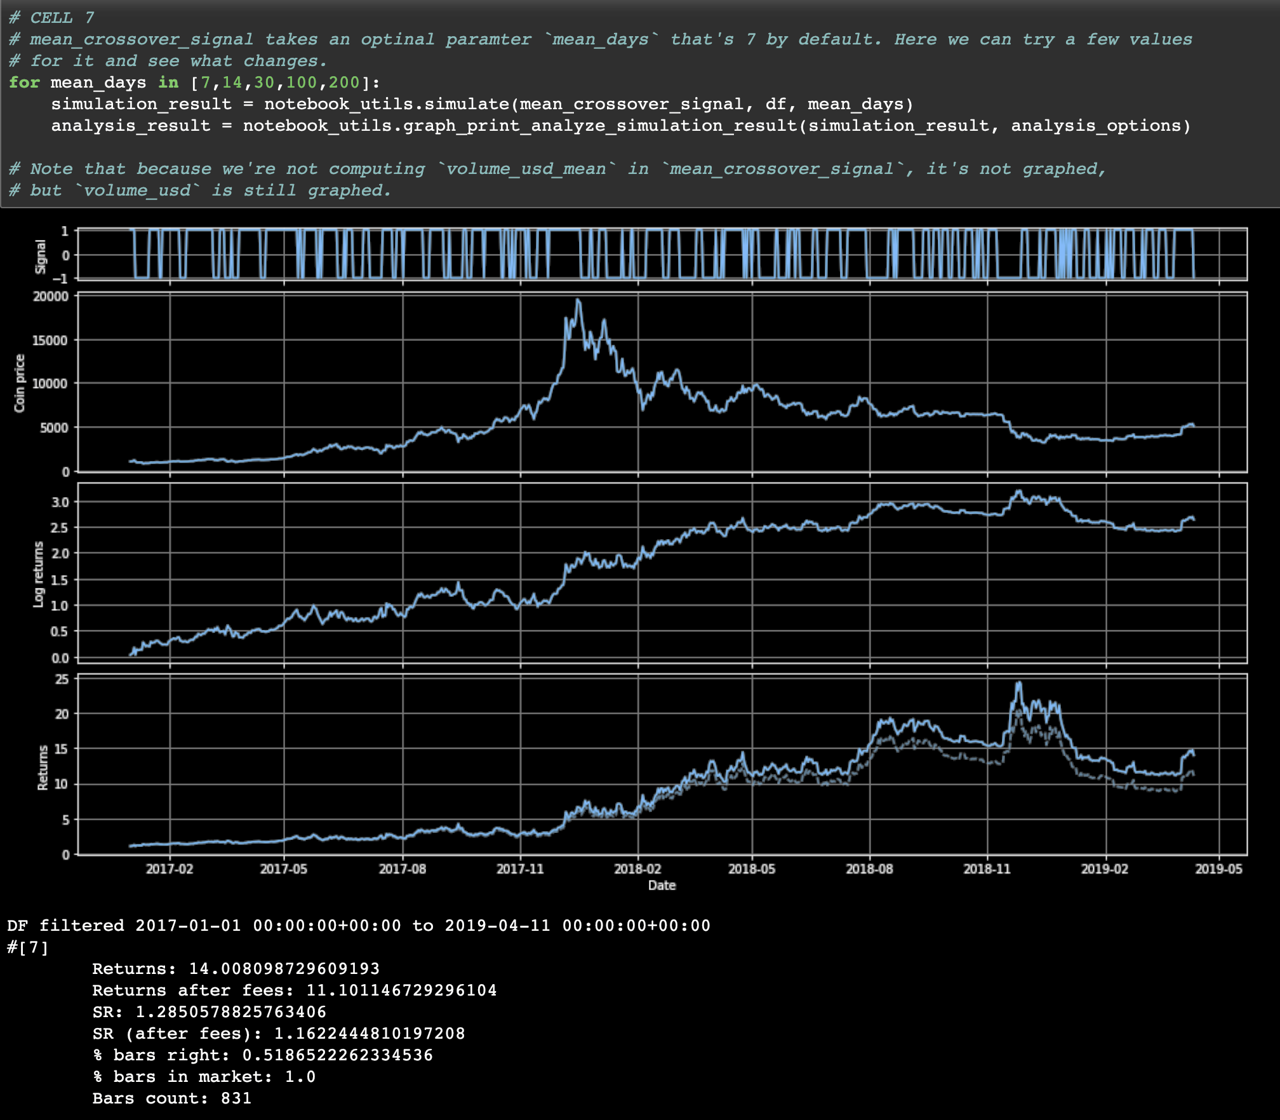The image size is (1280, 1120).
Task: Click the 'Bars count: 831' output line
Action: (x=172, y=1098)
